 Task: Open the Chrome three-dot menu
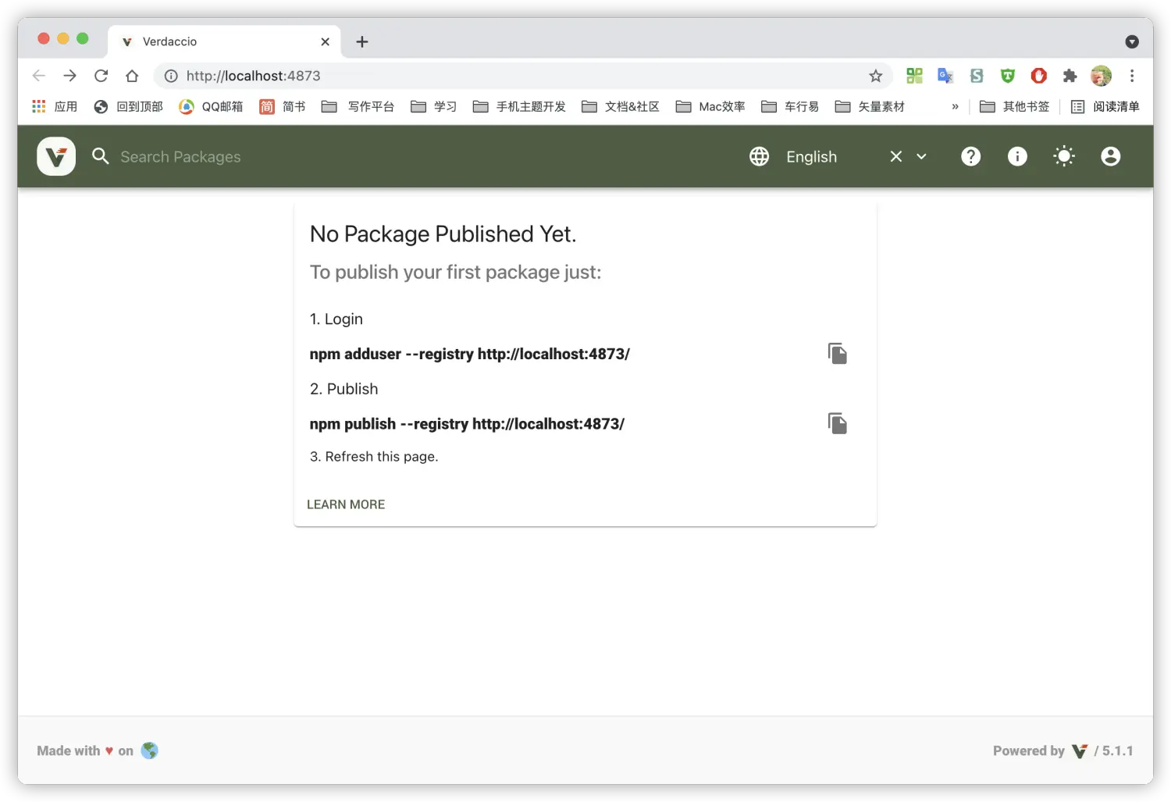(x=1132, y=76)
